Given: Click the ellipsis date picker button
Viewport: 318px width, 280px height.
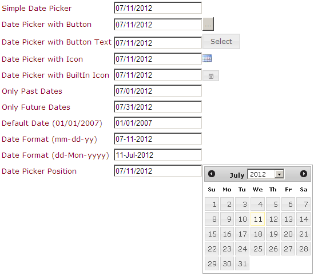Looking at the screenshot, I should click(208, 25).
